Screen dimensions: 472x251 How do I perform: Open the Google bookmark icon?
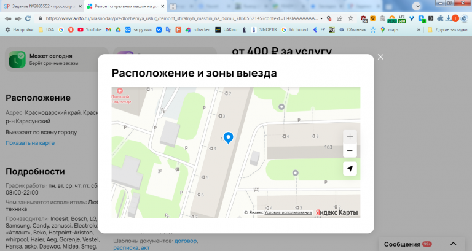(61, 29)
